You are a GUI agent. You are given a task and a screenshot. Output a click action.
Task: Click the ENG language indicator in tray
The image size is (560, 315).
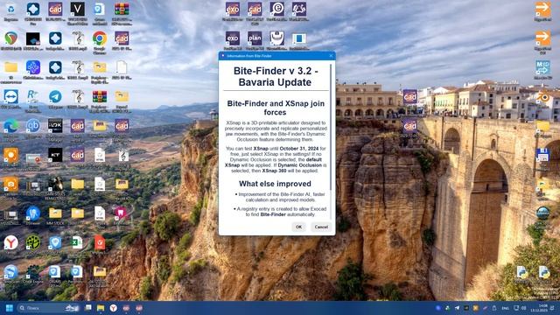pyautogui.click(x=505, y=308)
